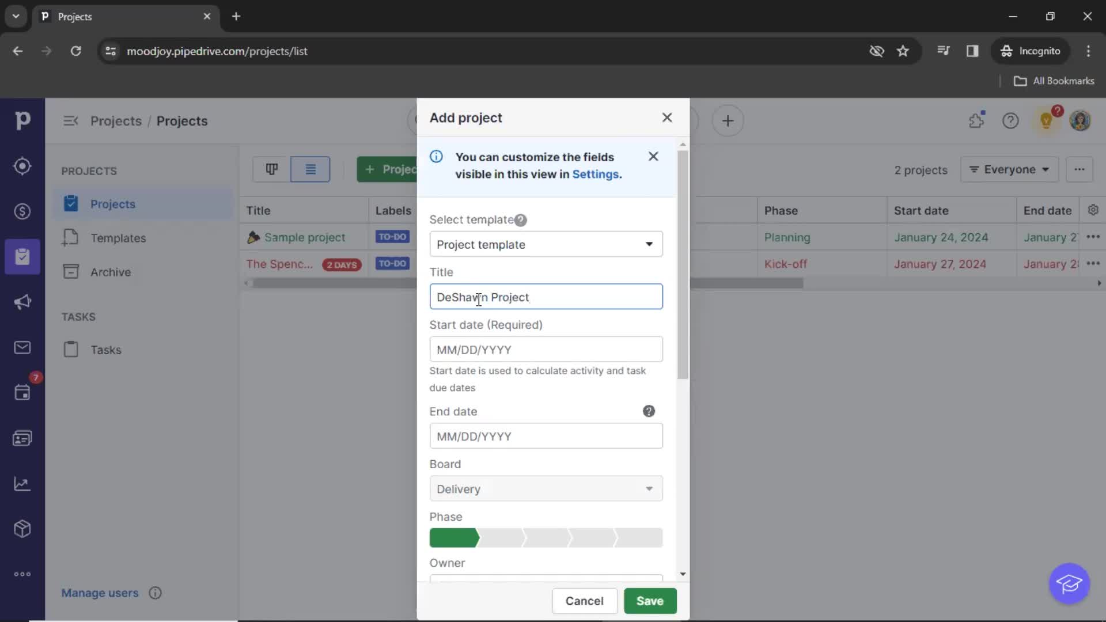1106x622 pixels.
Task: Click the Pipedrive logo icon in sidebar
Action: point(22,120)
